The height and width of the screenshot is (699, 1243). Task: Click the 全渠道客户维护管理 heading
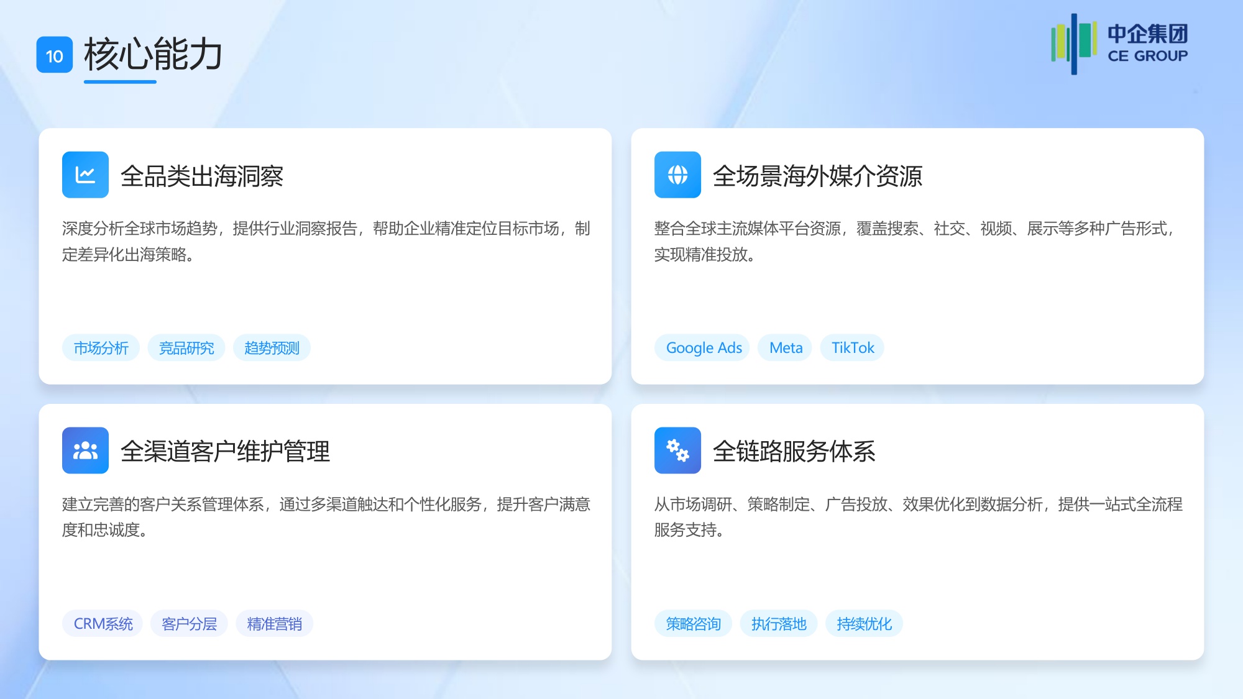[x=225, y=452]
